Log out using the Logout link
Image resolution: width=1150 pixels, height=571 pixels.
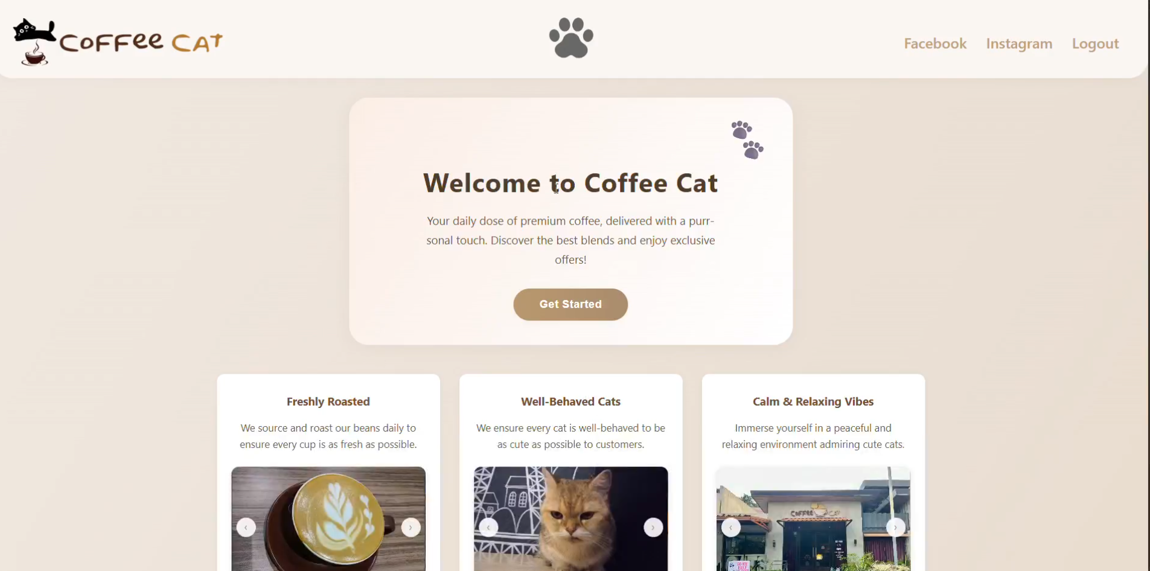(1095, 43)
